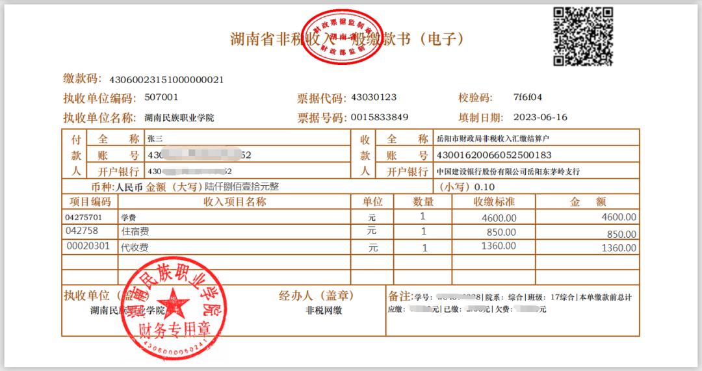This screenshot has height=371, width=702.
Task: Select the 票据号码 value 0015833849
Action: point(380,118)
